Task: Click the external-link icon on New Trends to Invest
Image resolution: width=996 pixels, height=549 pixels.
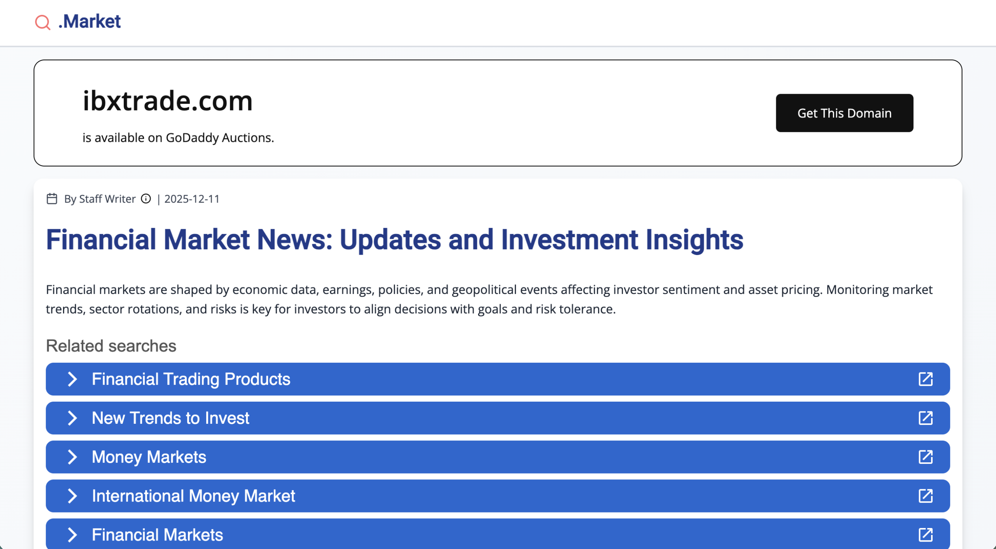Action: 926,418
